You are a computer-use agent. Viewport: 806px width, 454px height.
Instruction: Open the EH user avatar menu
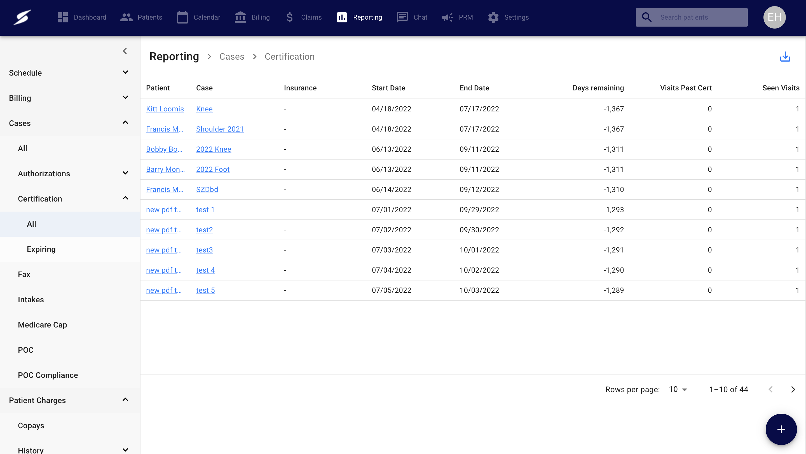click(774, 17)
